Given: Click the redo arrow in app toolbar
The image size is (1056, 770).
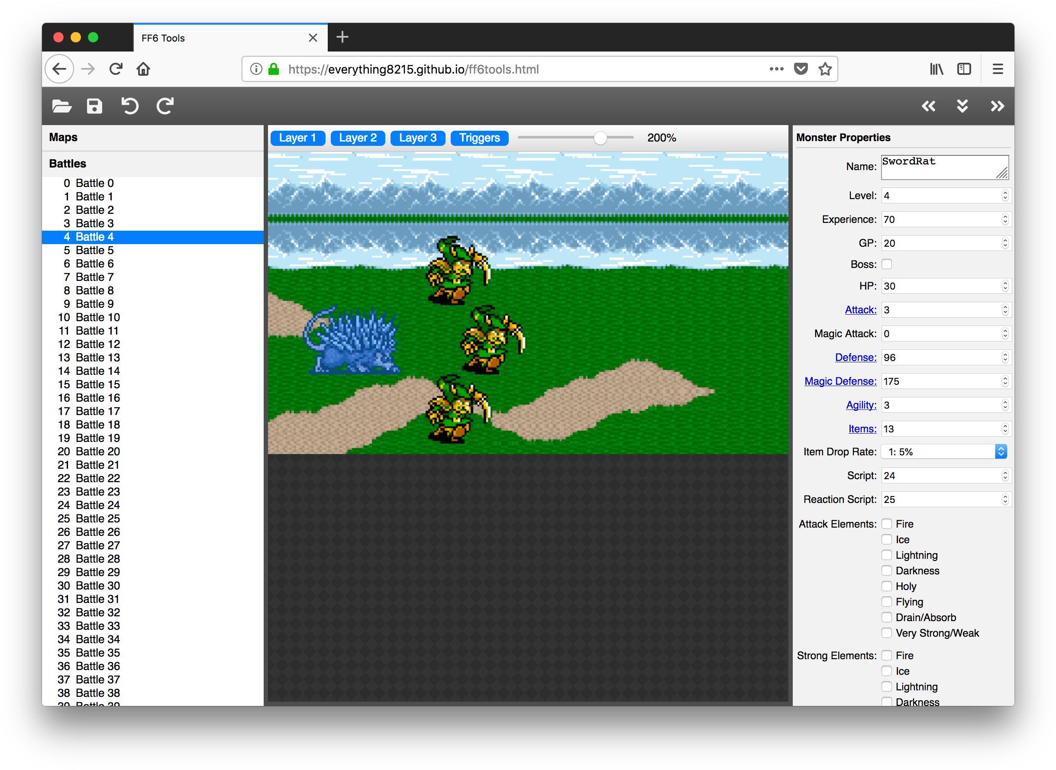Looking at the screenshot, I should coord(165,106).
